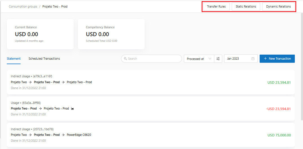Open Static Relations
The image size is (303, 149).
246,6
